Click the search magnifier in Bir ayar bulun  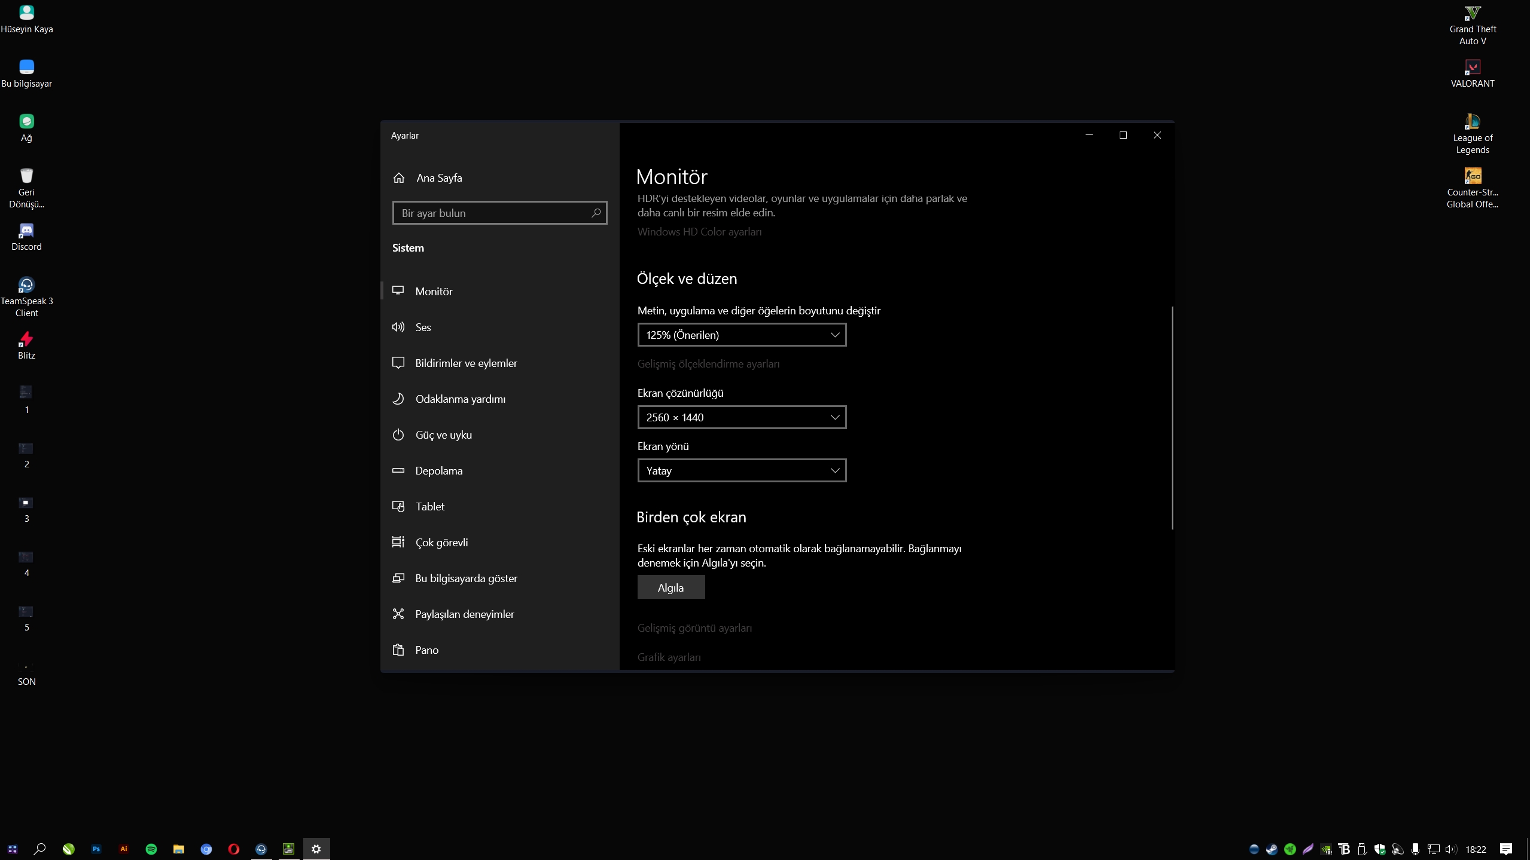596,213
